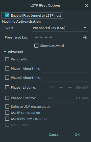
Task: Click the password storage icon in Pre-shared key field
Action: tap(85, 37)
